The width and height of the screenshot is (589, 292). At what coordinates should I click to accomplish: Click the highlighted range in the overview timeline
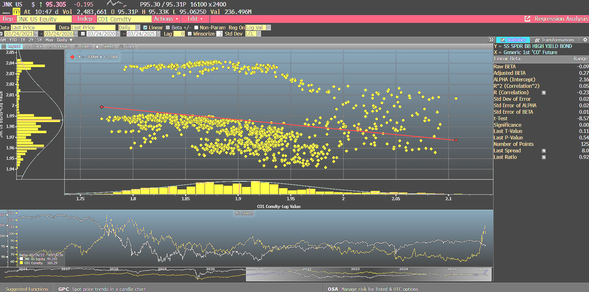click(369, 274)
